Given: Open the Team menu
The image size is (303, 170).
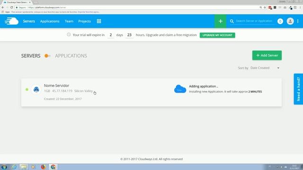Looking at the screenshot, I should [x=69, y=21].
